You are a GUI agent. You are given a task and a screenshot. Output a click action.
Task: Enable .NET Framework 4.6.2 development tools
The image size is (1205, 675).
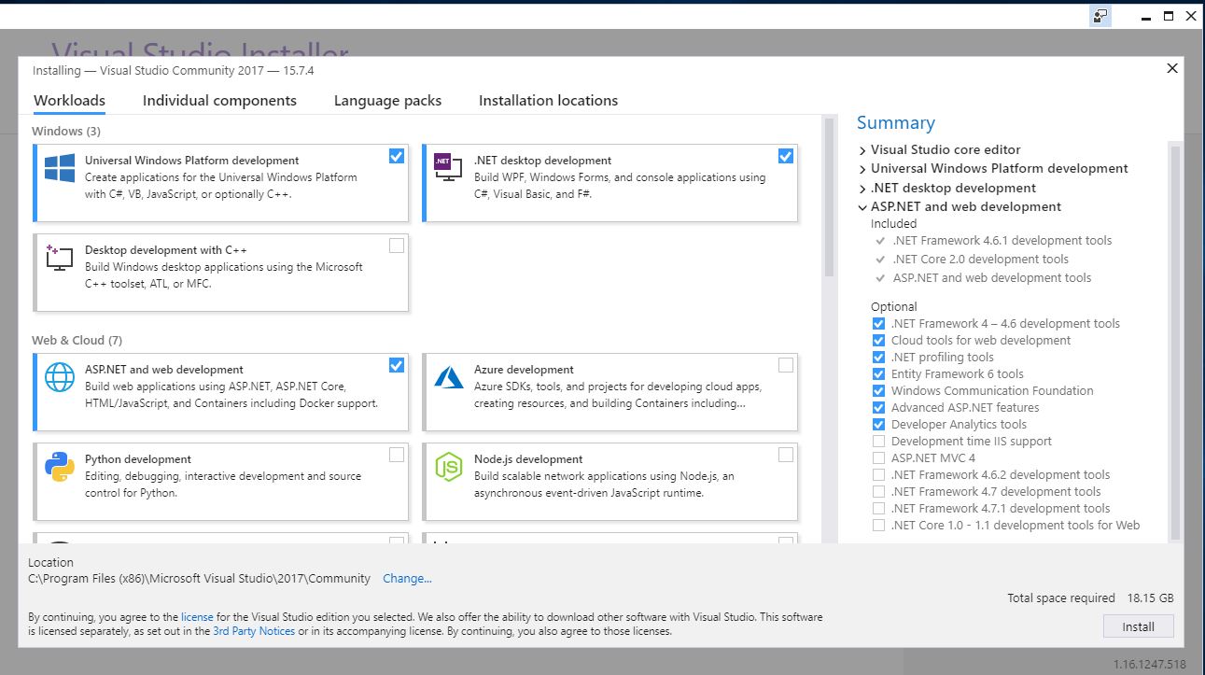click(x=878, y=475)
